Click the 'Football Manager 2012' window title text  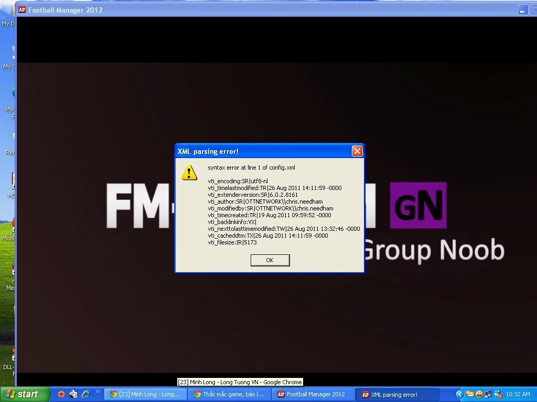click(66, 10)
